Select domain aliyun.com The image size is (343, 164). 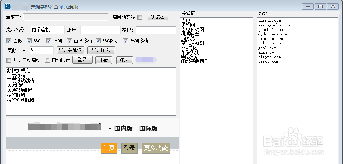[x=269, y=57]
